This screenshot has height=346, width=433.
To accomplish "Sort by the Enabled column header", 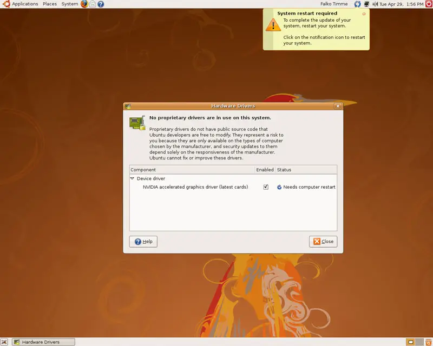I will point(265,170).
